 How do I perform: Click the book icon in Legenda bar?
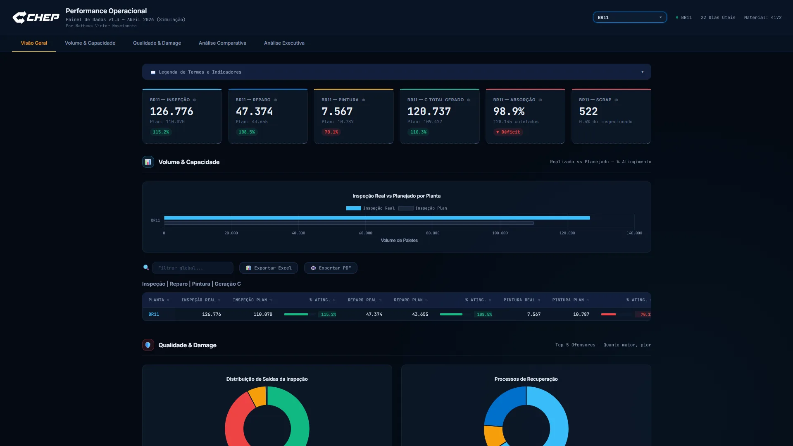[153, 72]
